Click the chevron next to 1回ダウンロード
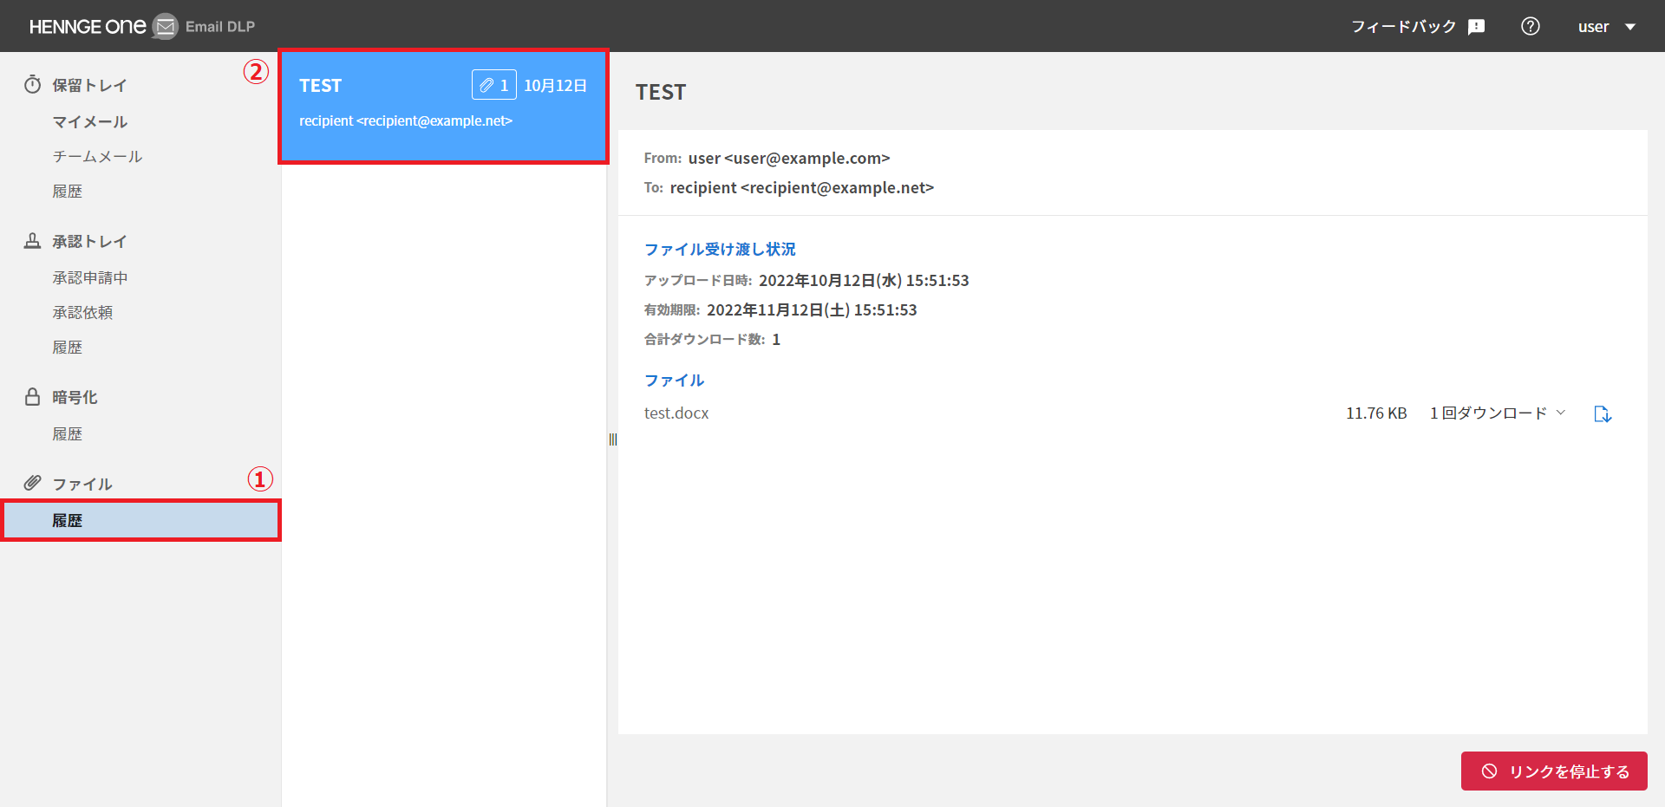 [1561, 413]
